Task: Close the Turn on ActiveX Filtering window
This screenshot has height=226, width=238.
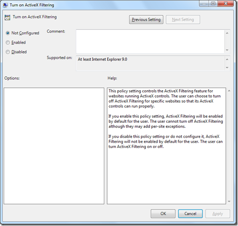Action: [x=225, y=4]
